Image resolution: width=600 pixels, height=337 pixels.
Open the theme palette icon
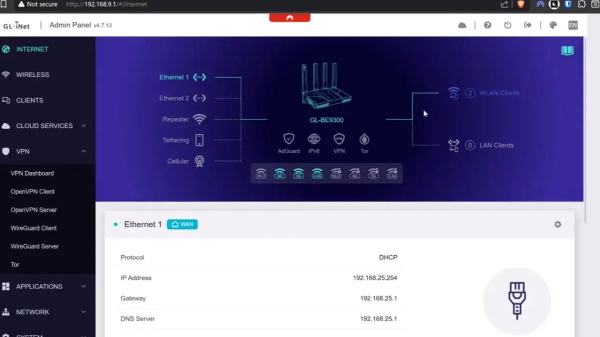[553, 25]
